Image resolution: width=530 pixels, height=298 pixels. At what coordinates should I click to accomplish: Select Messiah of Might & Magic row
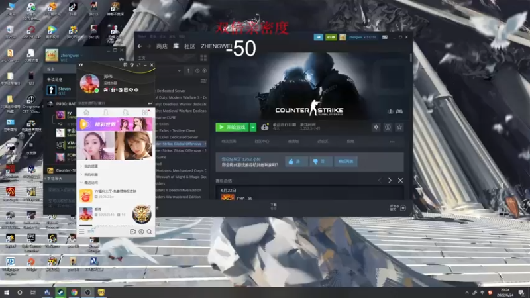pyautogui.click(x=181, y=177)
